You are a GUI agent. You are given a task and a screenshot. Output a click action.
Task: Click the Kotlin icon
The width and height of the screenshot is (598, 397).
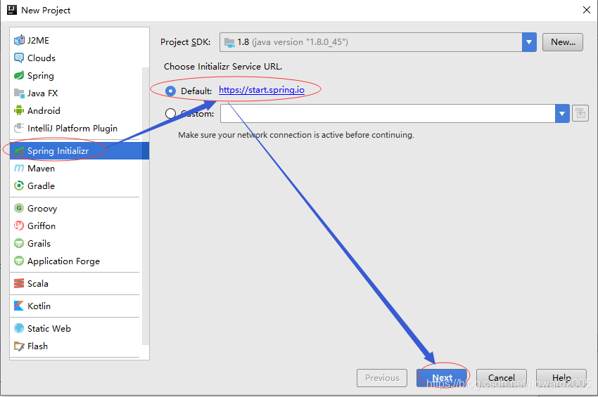point(19,306)
